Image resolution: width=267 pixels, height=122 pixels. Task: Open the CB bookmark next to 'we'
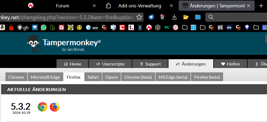point(104,27)
